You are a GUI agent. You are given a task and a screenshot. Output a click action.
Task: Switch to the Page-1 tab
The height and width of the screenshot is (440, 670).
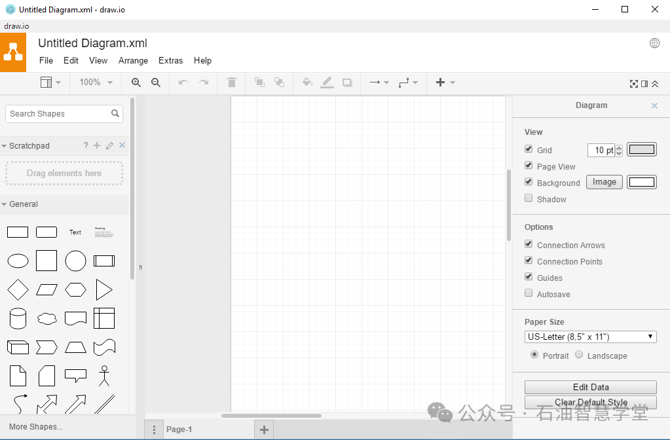pyautogui.click(x=179, y=430)
